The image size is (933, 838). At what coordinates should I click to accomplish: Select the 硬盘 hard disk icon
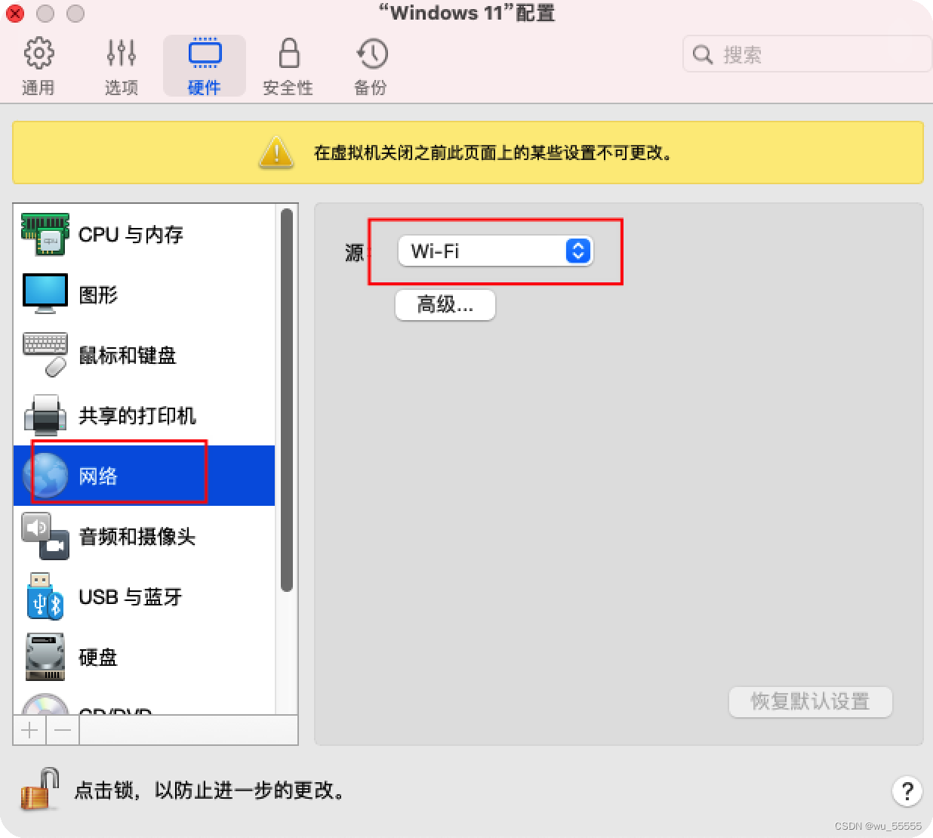pyautogui.click(x=45, y=657)
